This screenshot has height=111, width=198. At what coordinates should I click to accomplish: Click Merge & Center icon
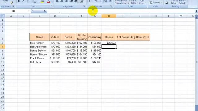81,1
